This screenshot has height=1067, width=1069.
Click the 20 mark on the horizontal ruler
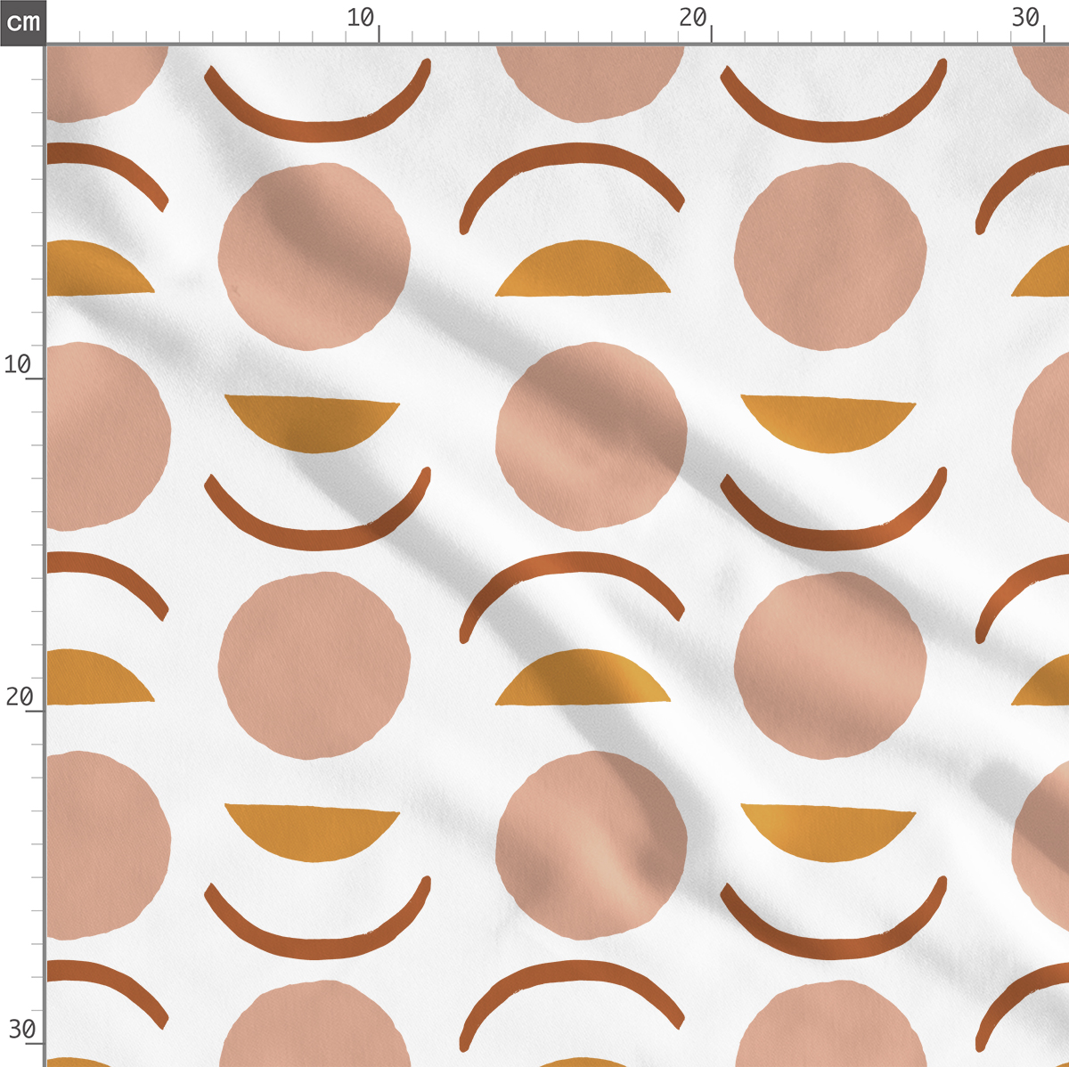click(693, 18)
